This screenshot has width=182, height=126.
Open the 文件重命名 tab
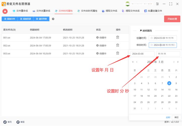coord(20,11)
